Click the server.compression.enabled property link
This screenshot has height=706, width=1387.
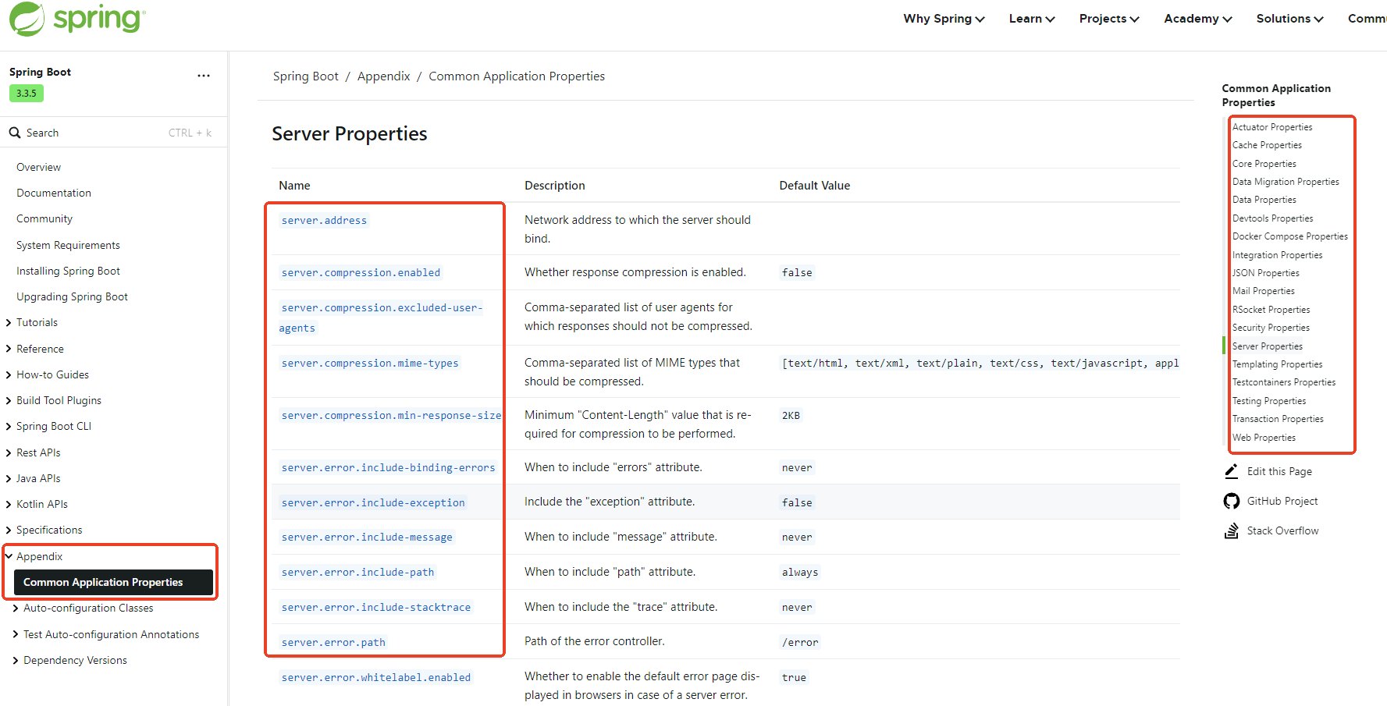coord(361,273)
